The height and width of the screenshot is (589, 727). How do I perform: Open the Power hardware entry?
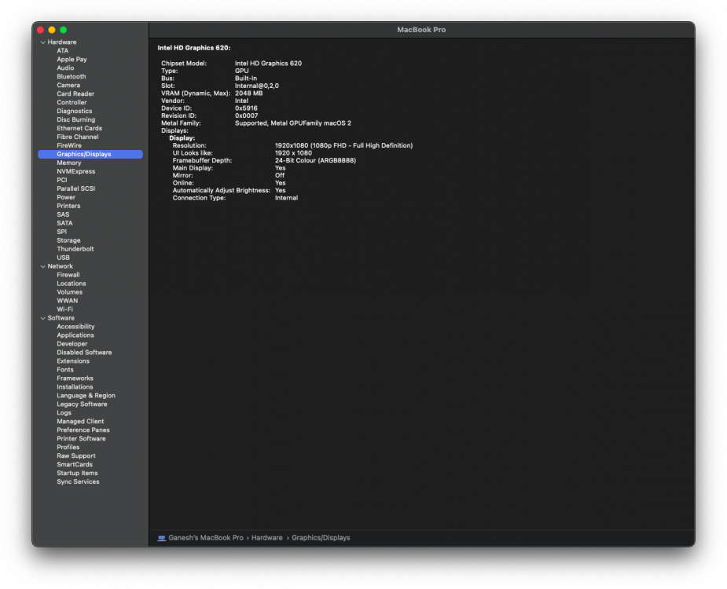point(66,197)
